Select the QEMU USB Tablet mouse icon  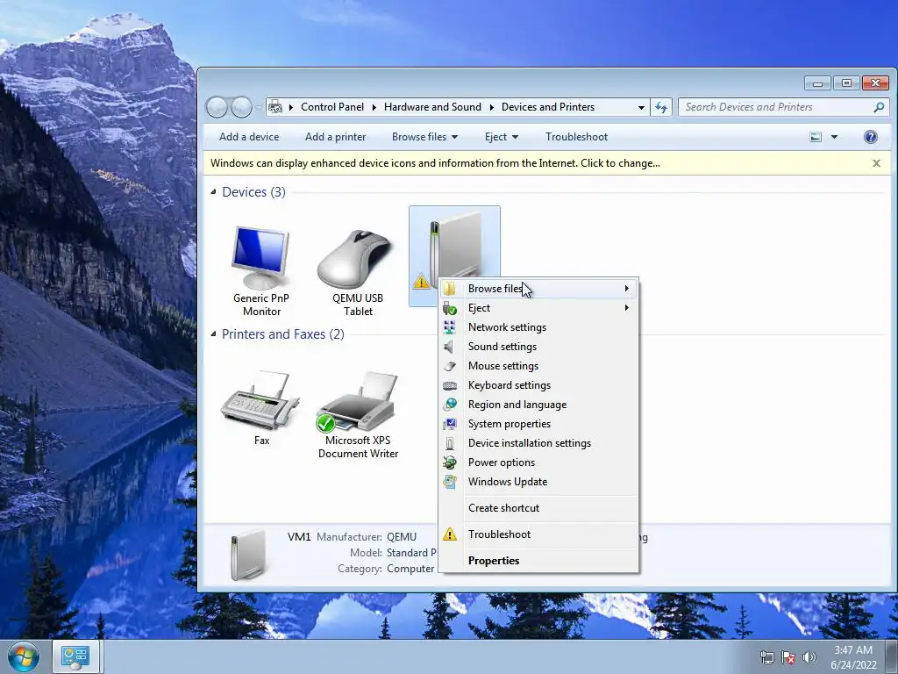[x=356, y=259]
